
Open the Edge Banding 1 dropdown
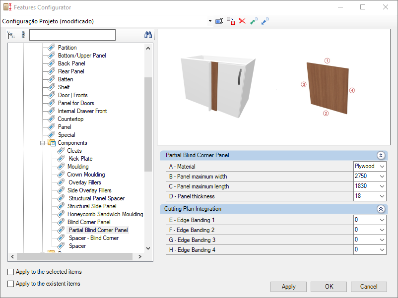(382, 220)
